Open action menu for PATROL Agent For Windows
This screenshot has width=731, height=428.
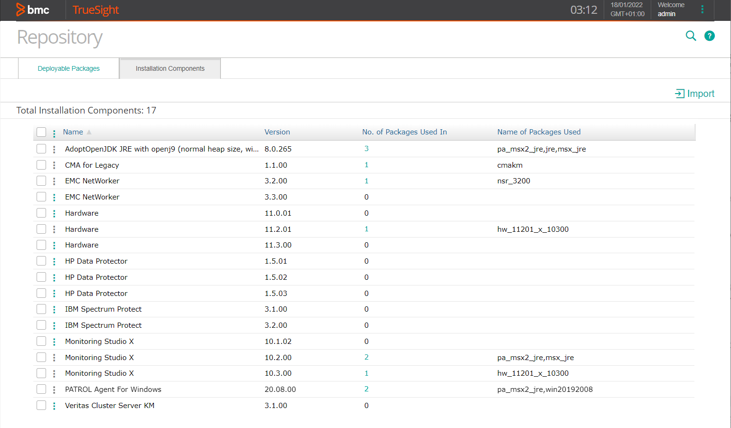(54, 390)
